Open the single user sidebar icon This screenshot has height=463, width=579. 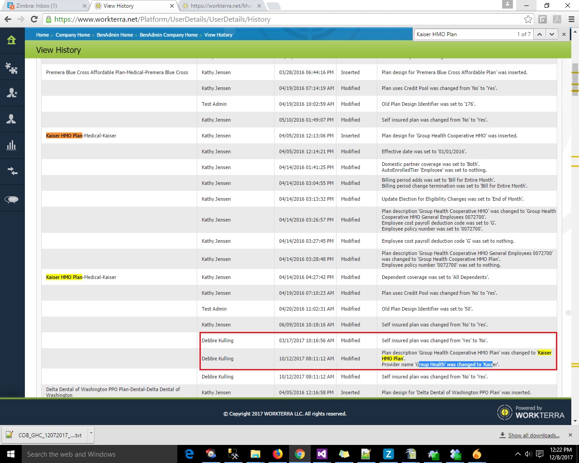(12, 119)
